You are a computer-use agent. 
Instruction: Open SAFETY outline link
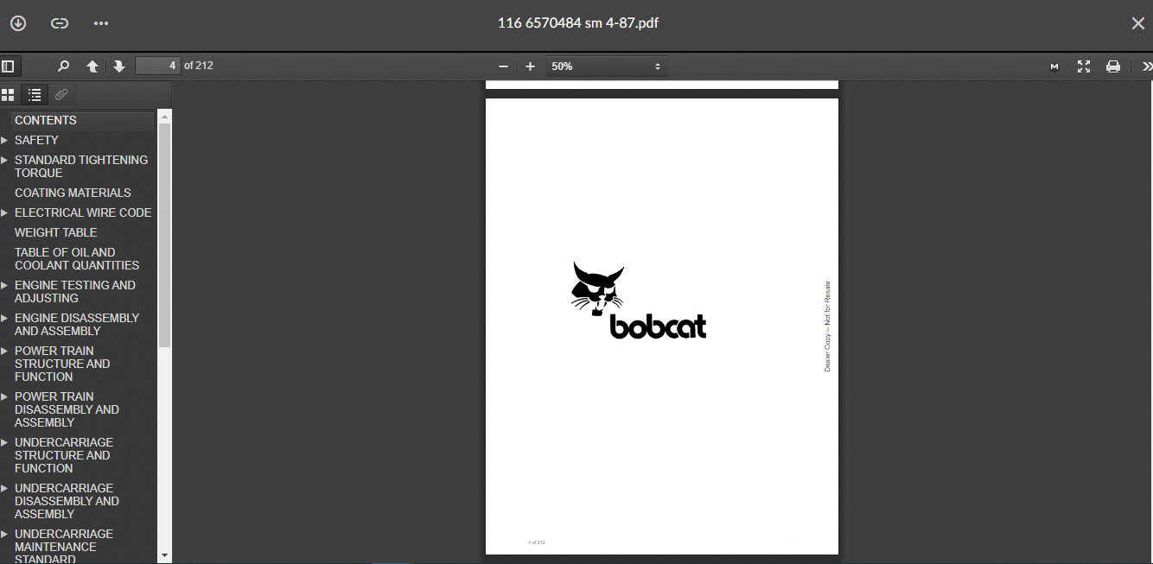coord(36,140)
